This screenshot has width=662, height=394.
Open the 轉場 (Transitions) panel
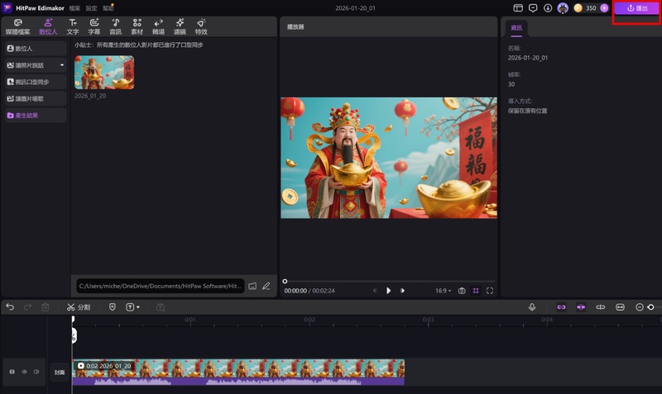[158, 26]
